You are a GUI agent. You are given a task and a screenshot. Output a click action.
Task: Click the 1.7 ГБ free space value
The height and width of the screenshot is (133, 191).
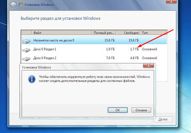tap(134, 49)
